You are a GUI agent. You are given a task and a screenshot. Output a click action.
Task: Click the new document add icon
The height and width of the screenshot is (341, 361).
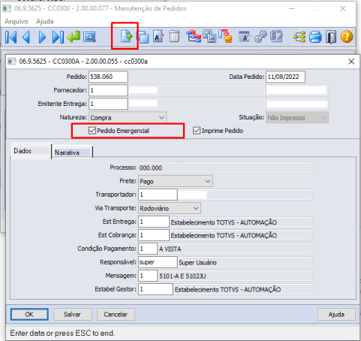point(126,36)
